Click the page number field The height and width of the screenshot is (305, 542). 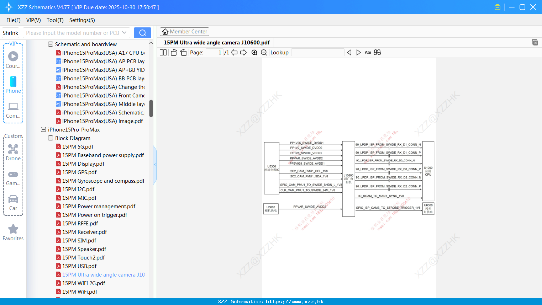(214, 53)
